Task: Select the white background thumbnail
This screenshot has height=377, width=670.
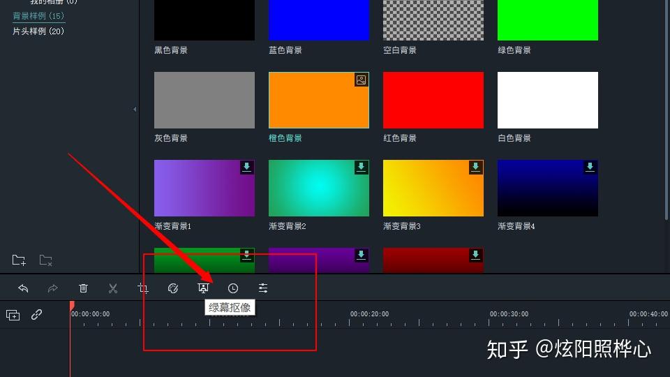Action: click(548, 100)
